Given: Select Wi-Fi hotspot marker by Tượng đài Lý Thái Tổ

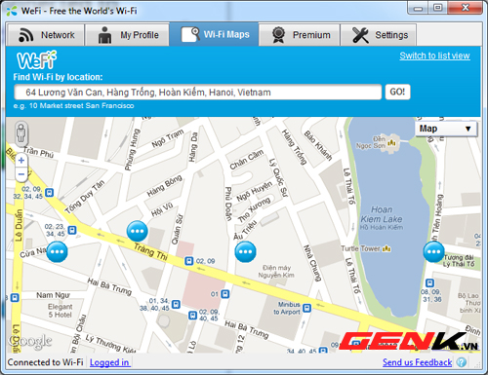Looking at the screenshot, I should tap(433, 251).
